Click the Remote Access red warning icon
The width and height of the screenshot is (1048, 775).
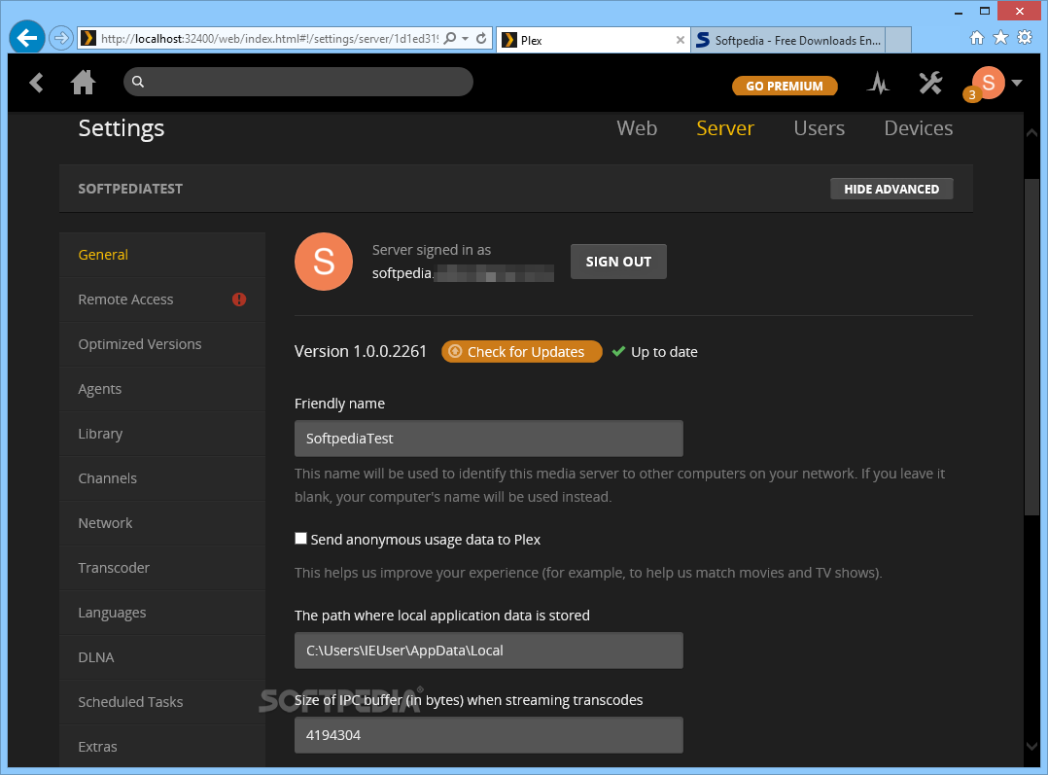click(x=239, y=299)
